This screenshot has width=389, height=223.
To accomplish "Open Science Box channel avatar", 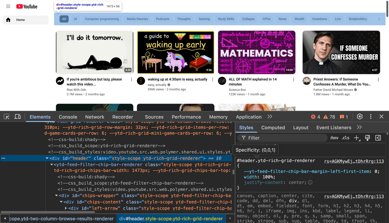I will pyautogui.click(x=222, y=81).
